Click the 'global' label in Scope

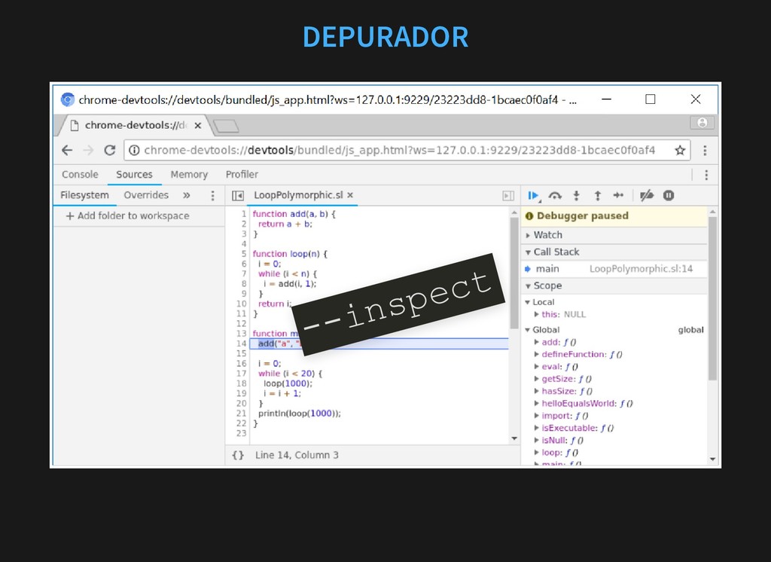point(691,330)
